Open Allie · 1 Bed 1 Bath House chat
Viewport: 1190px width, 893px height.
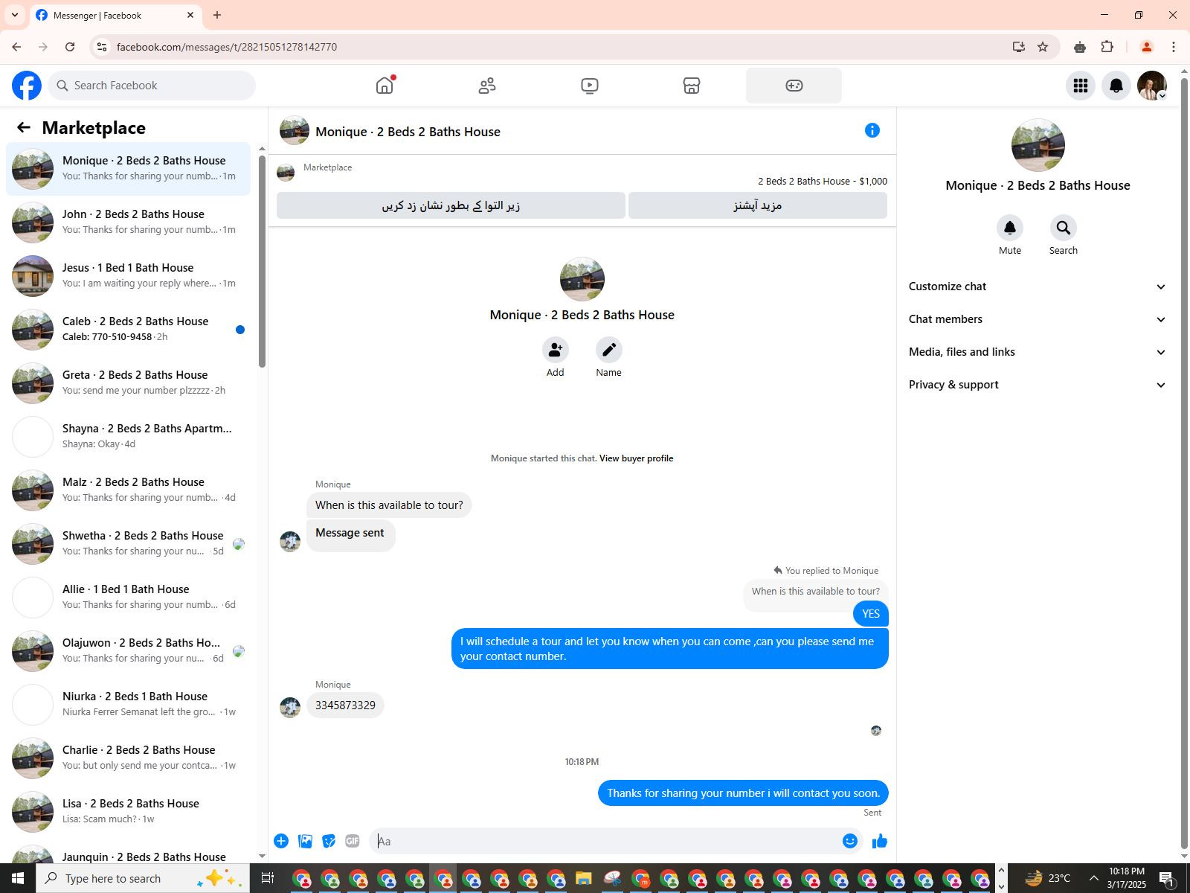(x=128, y=598)
